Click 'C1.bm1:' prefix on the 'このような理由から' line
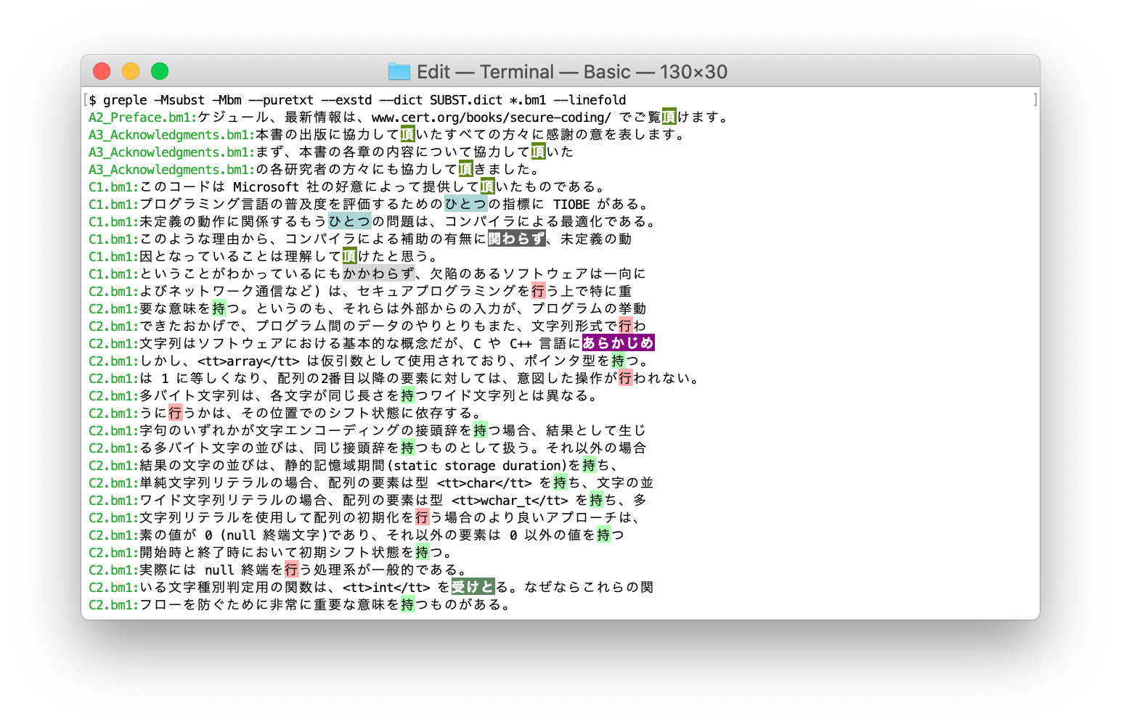 pos(114,239)
